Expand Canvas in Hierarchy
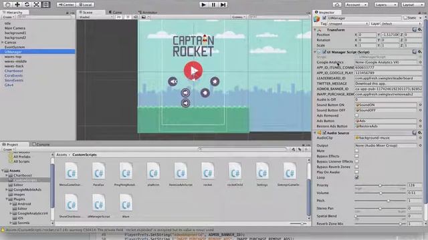Screen dimensions: 428x240 3,43
